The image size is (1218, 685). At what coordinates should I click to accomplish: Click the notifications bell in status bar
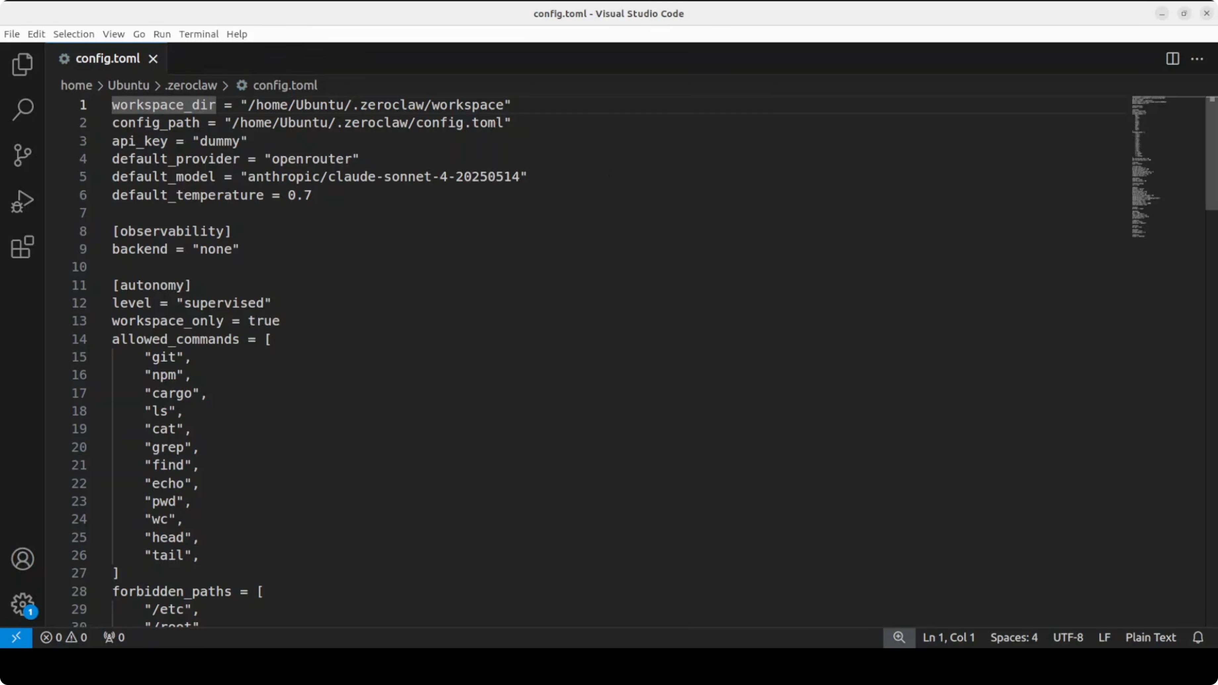click(1198, 637)
